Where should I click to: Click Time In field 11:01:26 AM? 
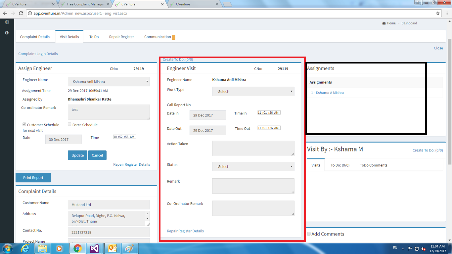269,113
